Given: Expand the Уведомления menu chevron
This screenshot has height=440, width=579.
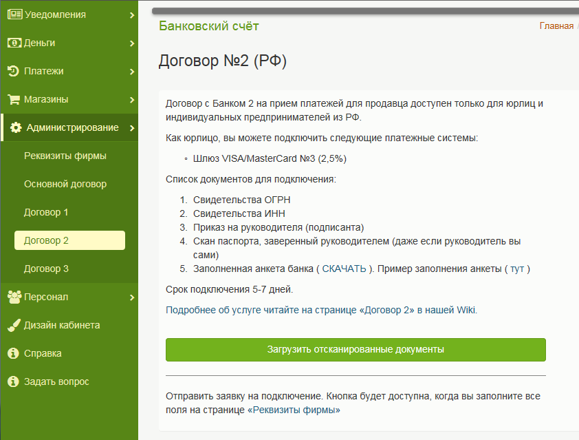Looking at the screenshot, I should [131, 14].
